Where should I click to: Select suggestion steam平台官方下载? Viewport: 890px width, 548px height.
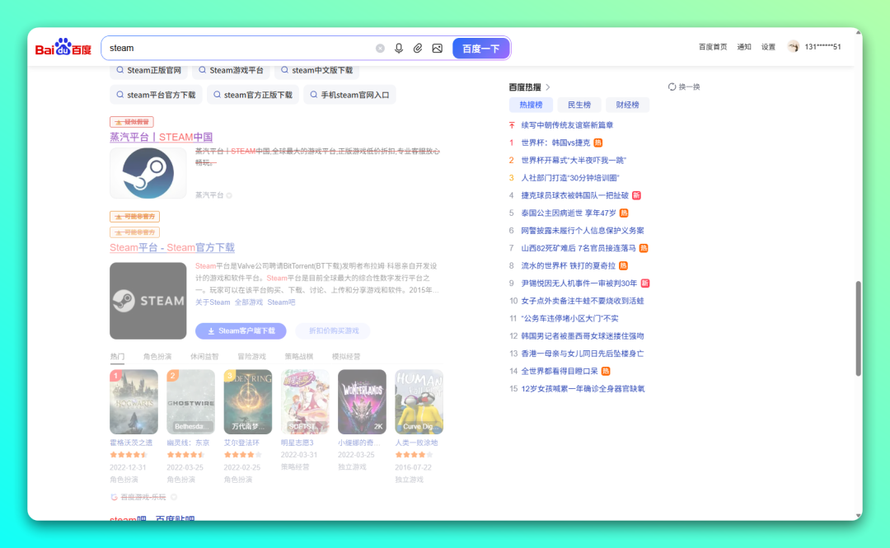point(156,95)
